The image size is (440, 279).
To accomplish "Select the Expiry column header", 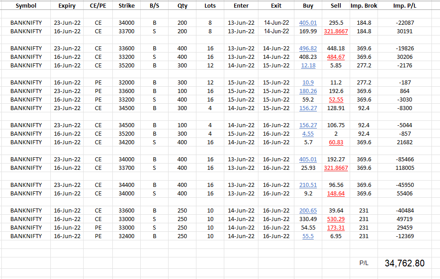I will pyautogui.click(x=67, y=5).
